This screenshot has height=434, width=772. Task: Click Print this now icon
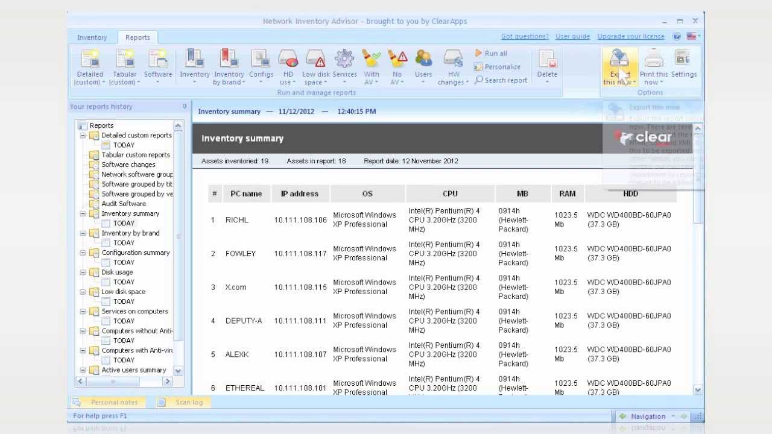(x=654, y=59)
